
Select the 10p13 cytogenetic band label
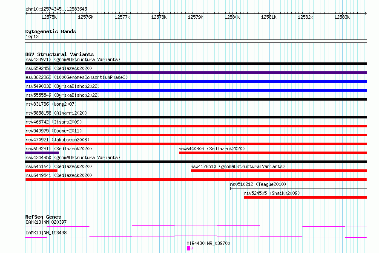[32, 37]
